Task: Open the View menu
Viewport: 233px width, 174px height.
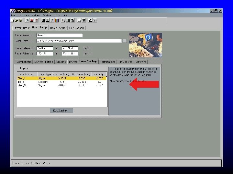Action: point(27,15)
